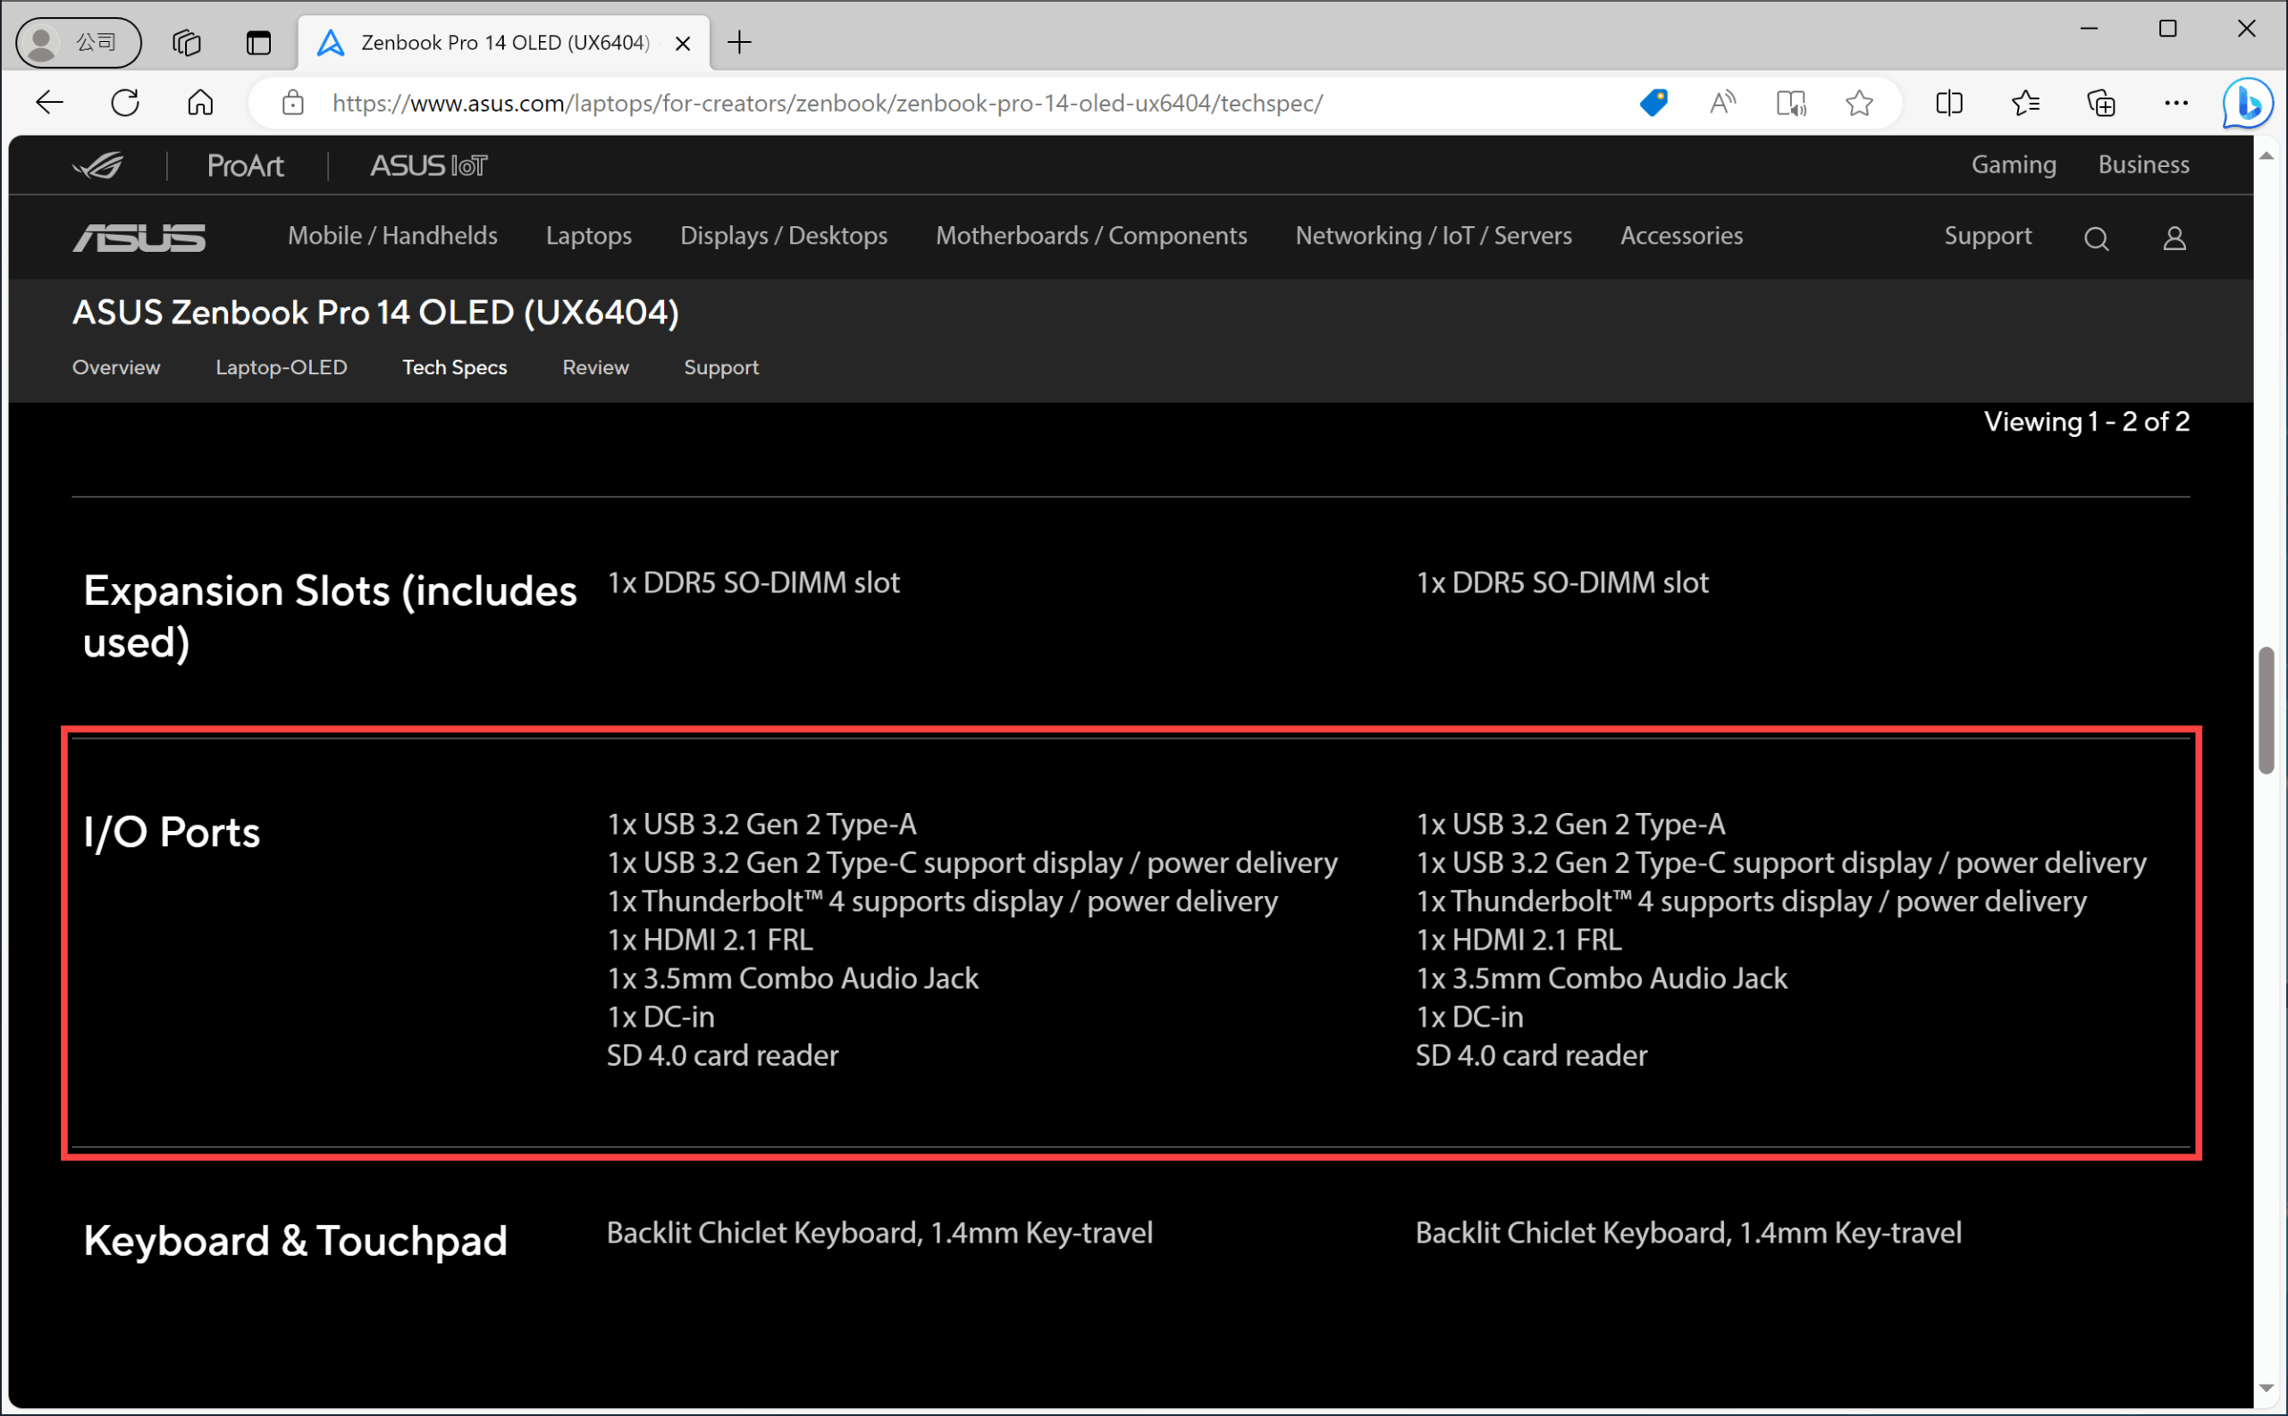Click the Keyboard & Touchpad heading
The width and height of the screenshot is (2288, 1416).
pos(295,1240)
